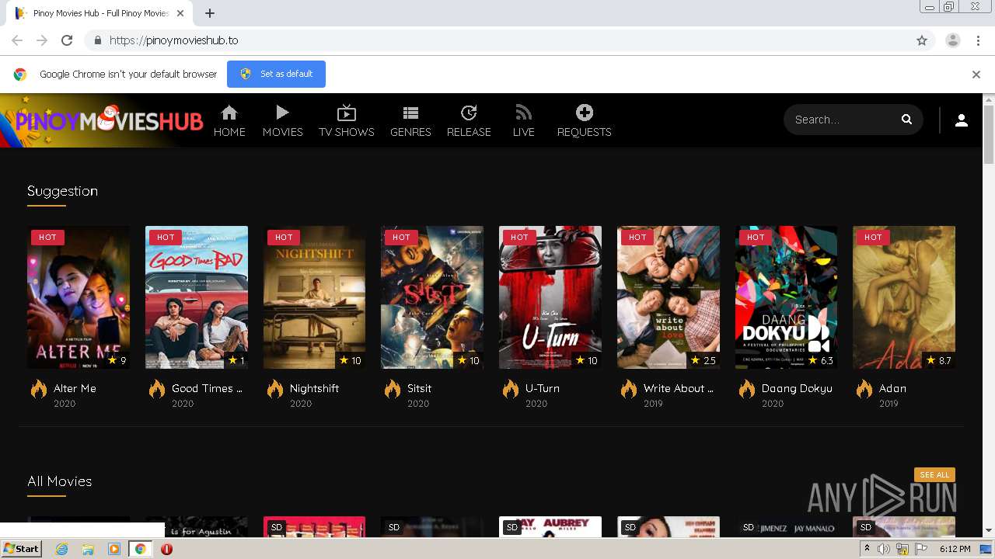Select the Pinoy Movies Hub tab
995x559 pixels.
99,13
